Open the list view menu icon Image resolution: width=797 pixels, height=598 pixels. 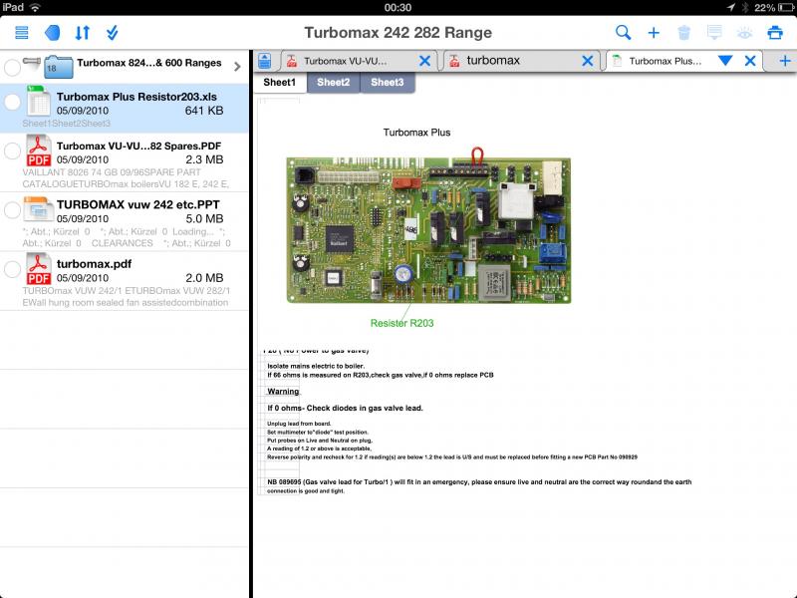(x=22, y=33)
